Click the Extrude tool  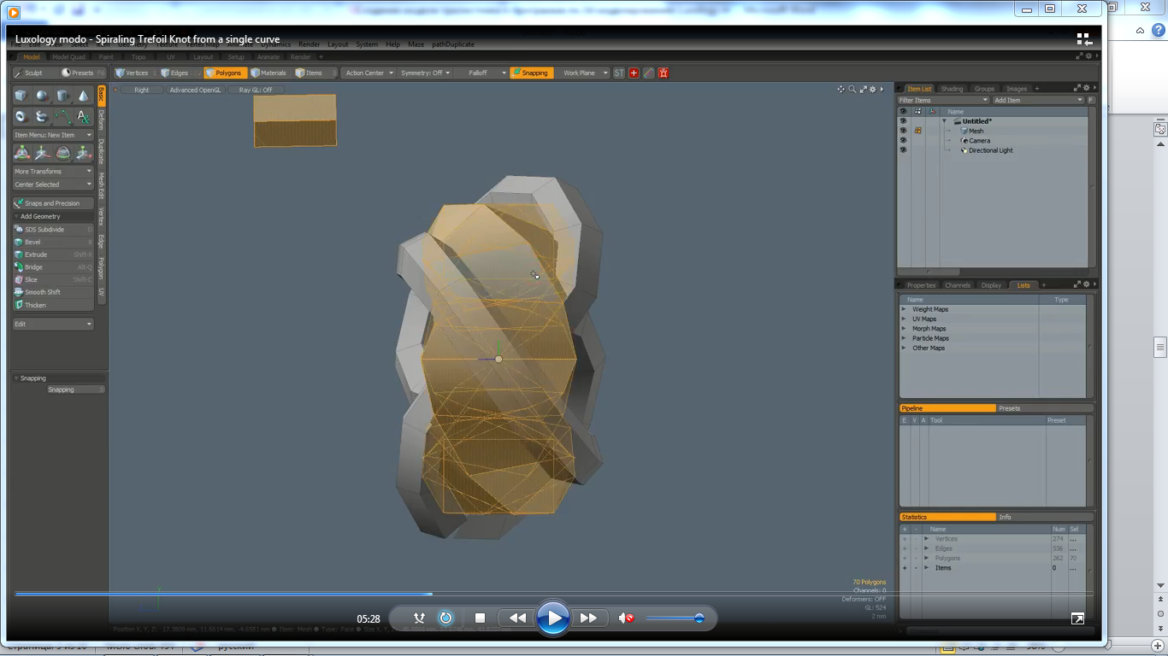(53, 255)
